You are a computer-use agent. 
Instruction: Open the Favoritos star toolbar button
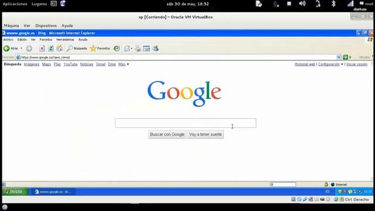[100, 48]
